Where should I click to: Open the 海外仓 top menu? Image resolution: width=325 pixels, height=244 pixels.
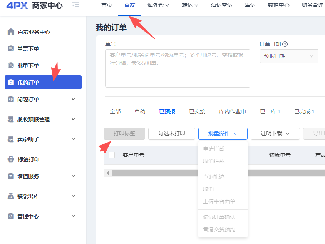158,5
